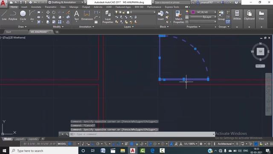Viewport: 273px width, 154px height.
Task: Expand the Layers panel
Action: click(129, 27)
